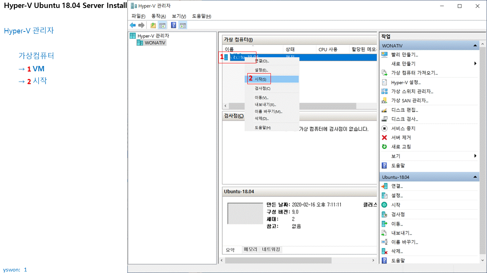
Task: Choose 이름 바꾸기(M)... in the context menu
Action: tap(272, 112)
